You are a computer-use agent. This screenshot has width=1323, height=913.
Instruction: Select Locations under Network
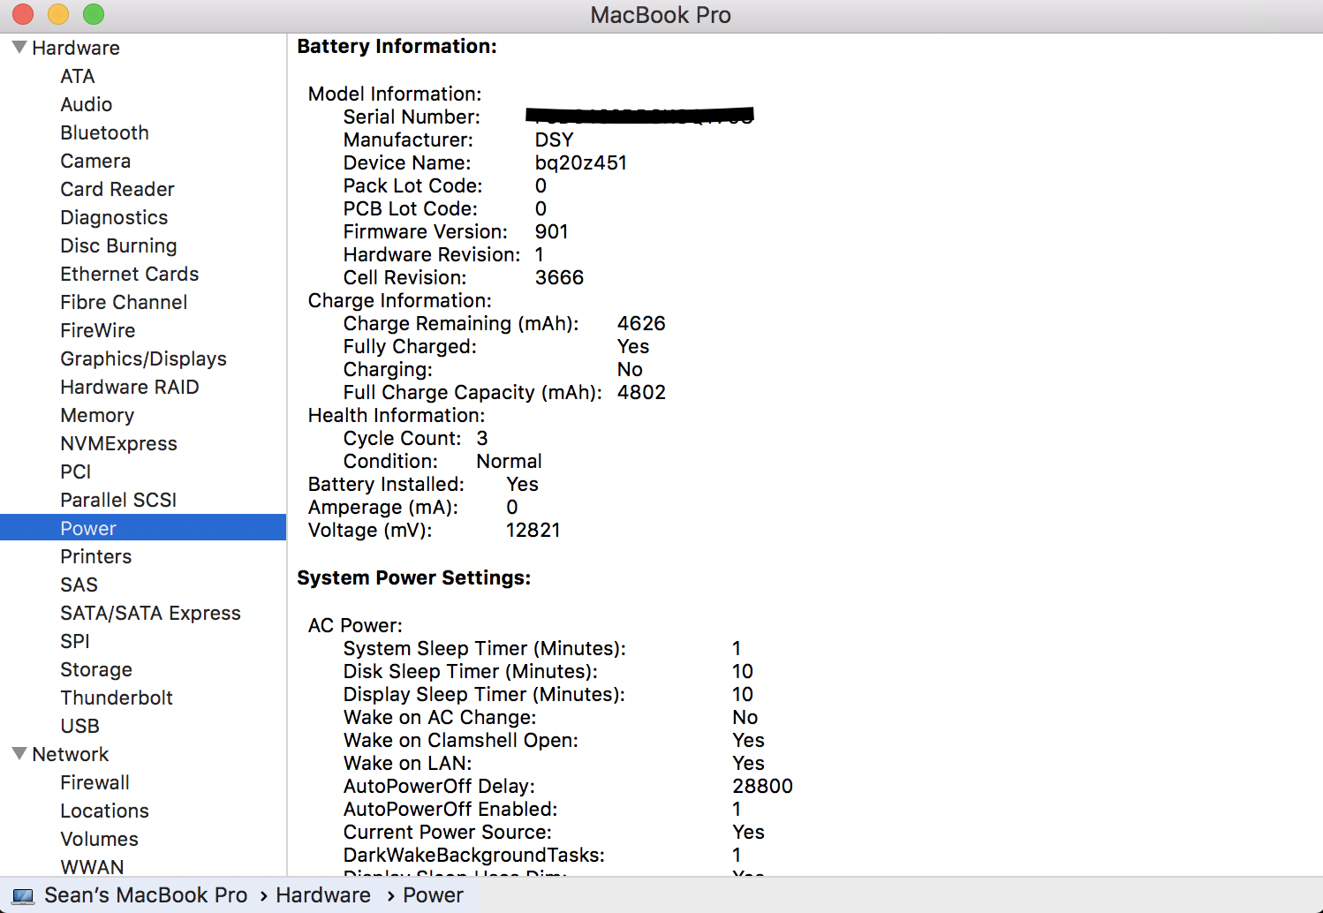[104, 811]
